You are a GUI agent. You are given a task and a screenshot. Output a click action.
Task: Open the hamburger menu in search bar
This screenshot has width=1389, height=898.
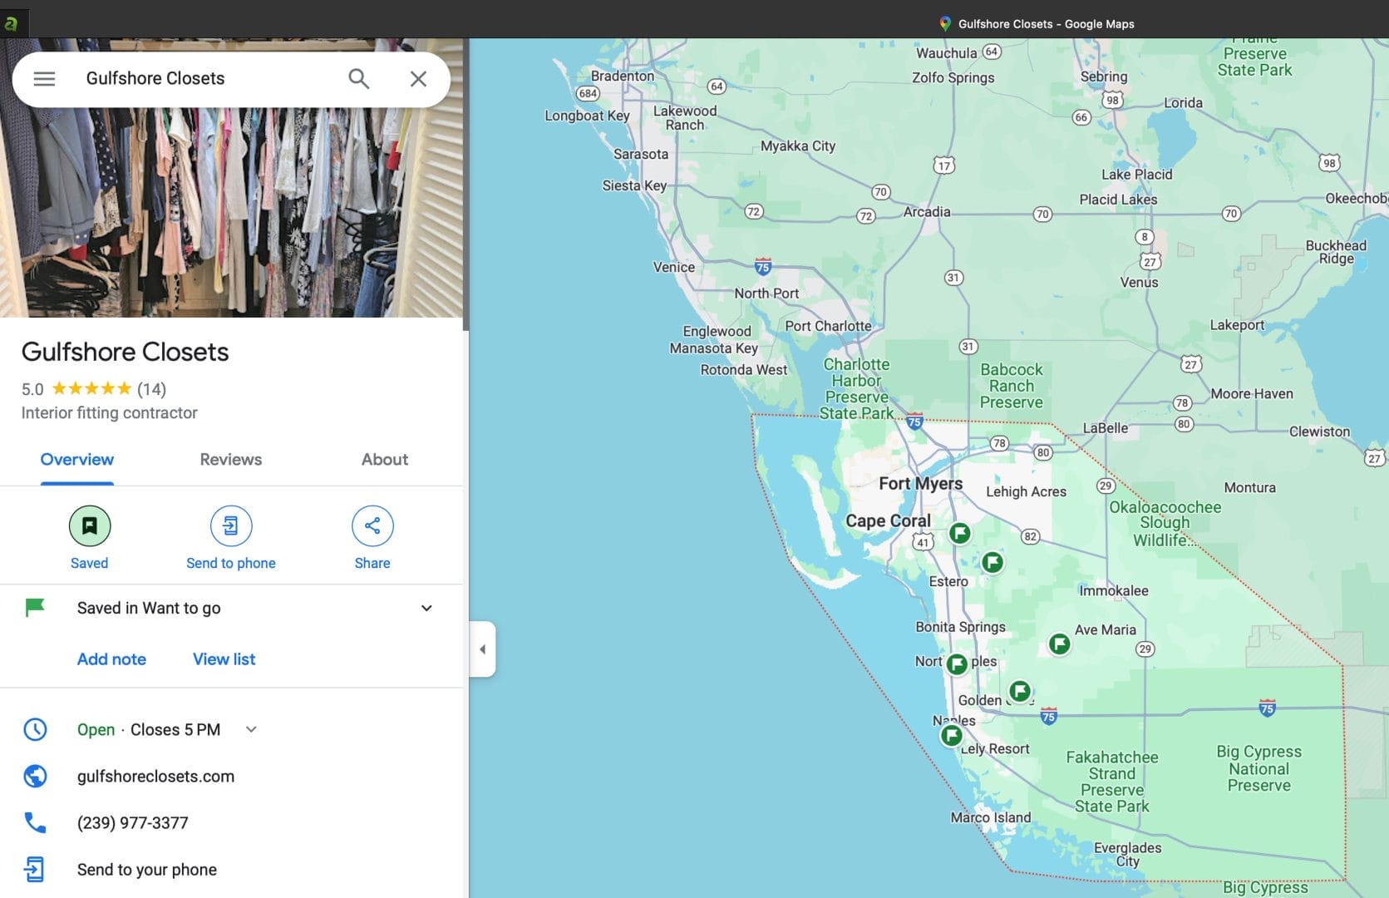(44, 79)
